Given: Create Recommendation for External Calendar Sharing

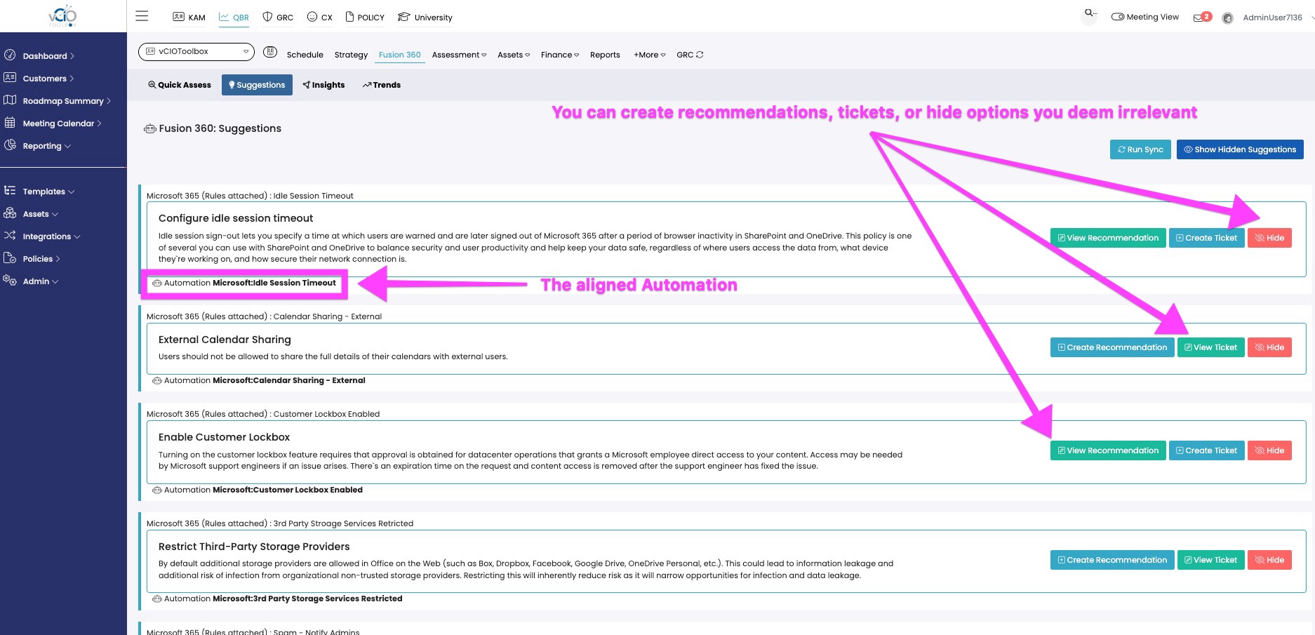Looking at the screenshot, I should pos(1112,347).
